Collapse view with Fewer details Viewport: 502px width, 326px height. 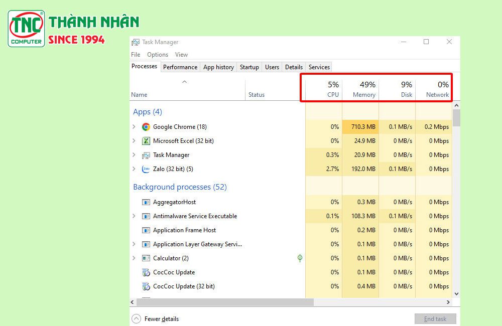click(155, 319)
